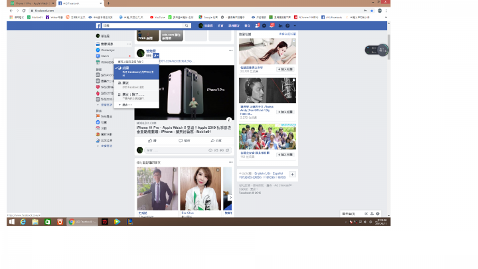478x269 pixels.
Task: Select the Friends except audience option
Action: click(136, 96)
